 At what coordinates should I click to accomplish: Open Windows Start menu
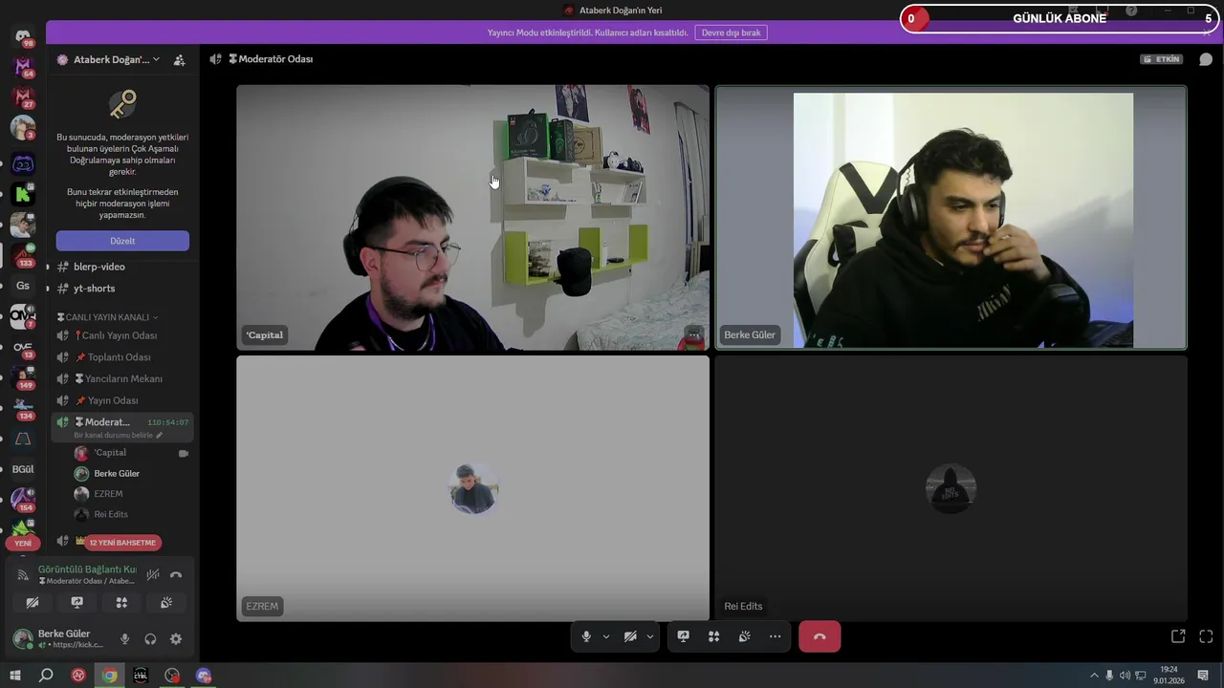pos(15,676)
